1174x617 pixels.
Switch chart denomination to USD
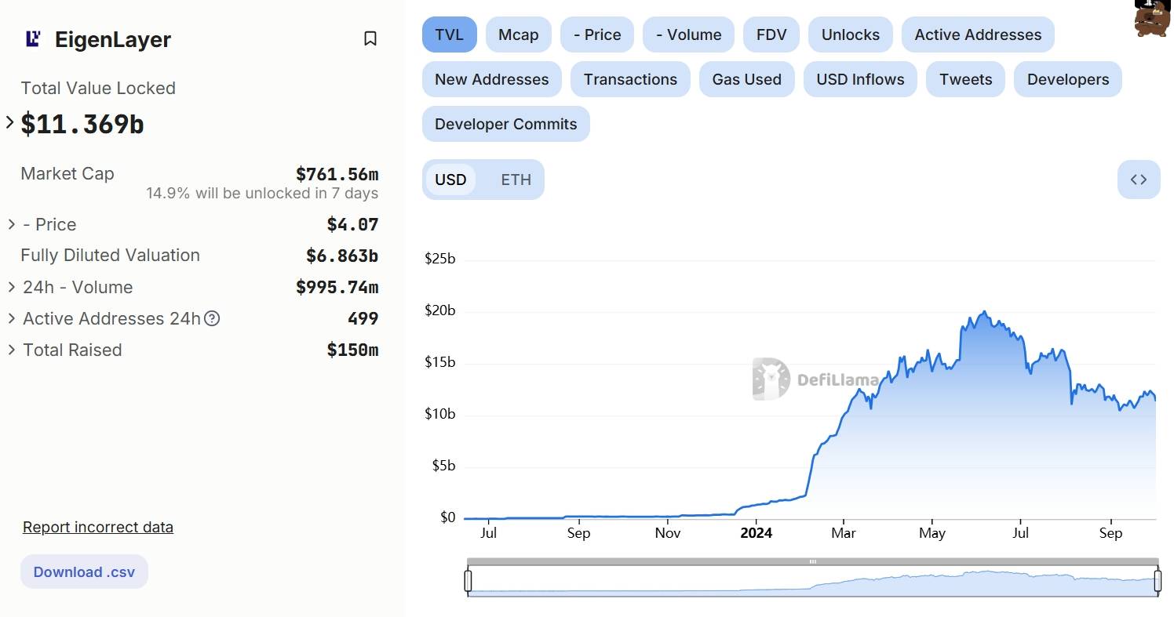click(x=450, y=180)
